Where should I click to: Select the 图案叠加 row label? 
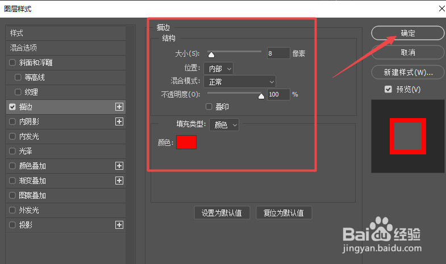pyautogui.click(x=32, y=195)
